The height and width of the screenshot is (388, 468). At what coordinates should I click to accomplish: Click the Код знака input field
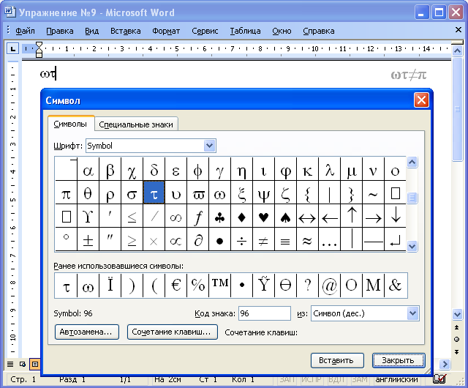tap(265, 313)
